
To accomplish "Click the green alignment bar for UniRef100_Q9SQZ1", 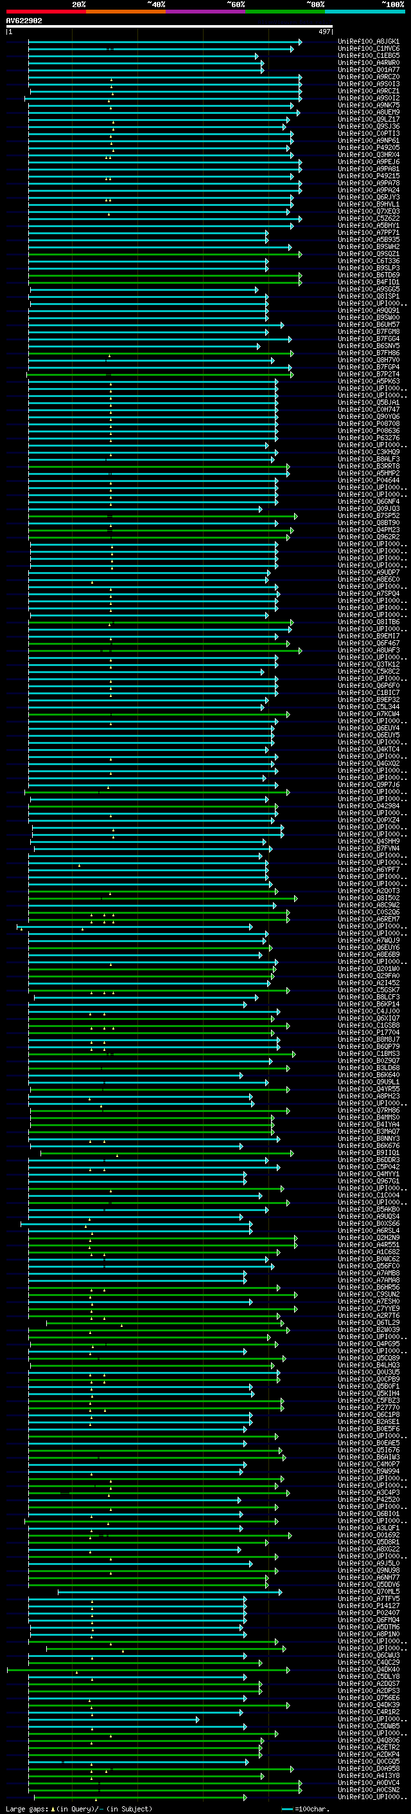I will click(x=164, y=254).
